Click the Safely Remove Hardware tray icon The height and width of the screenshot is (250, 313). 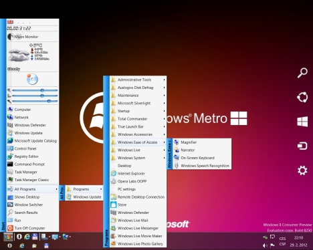point(265,237)
